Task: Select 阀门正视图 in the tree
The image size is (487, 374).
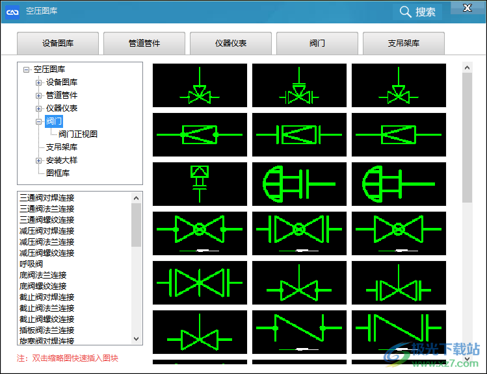Action: coord(78,134)
